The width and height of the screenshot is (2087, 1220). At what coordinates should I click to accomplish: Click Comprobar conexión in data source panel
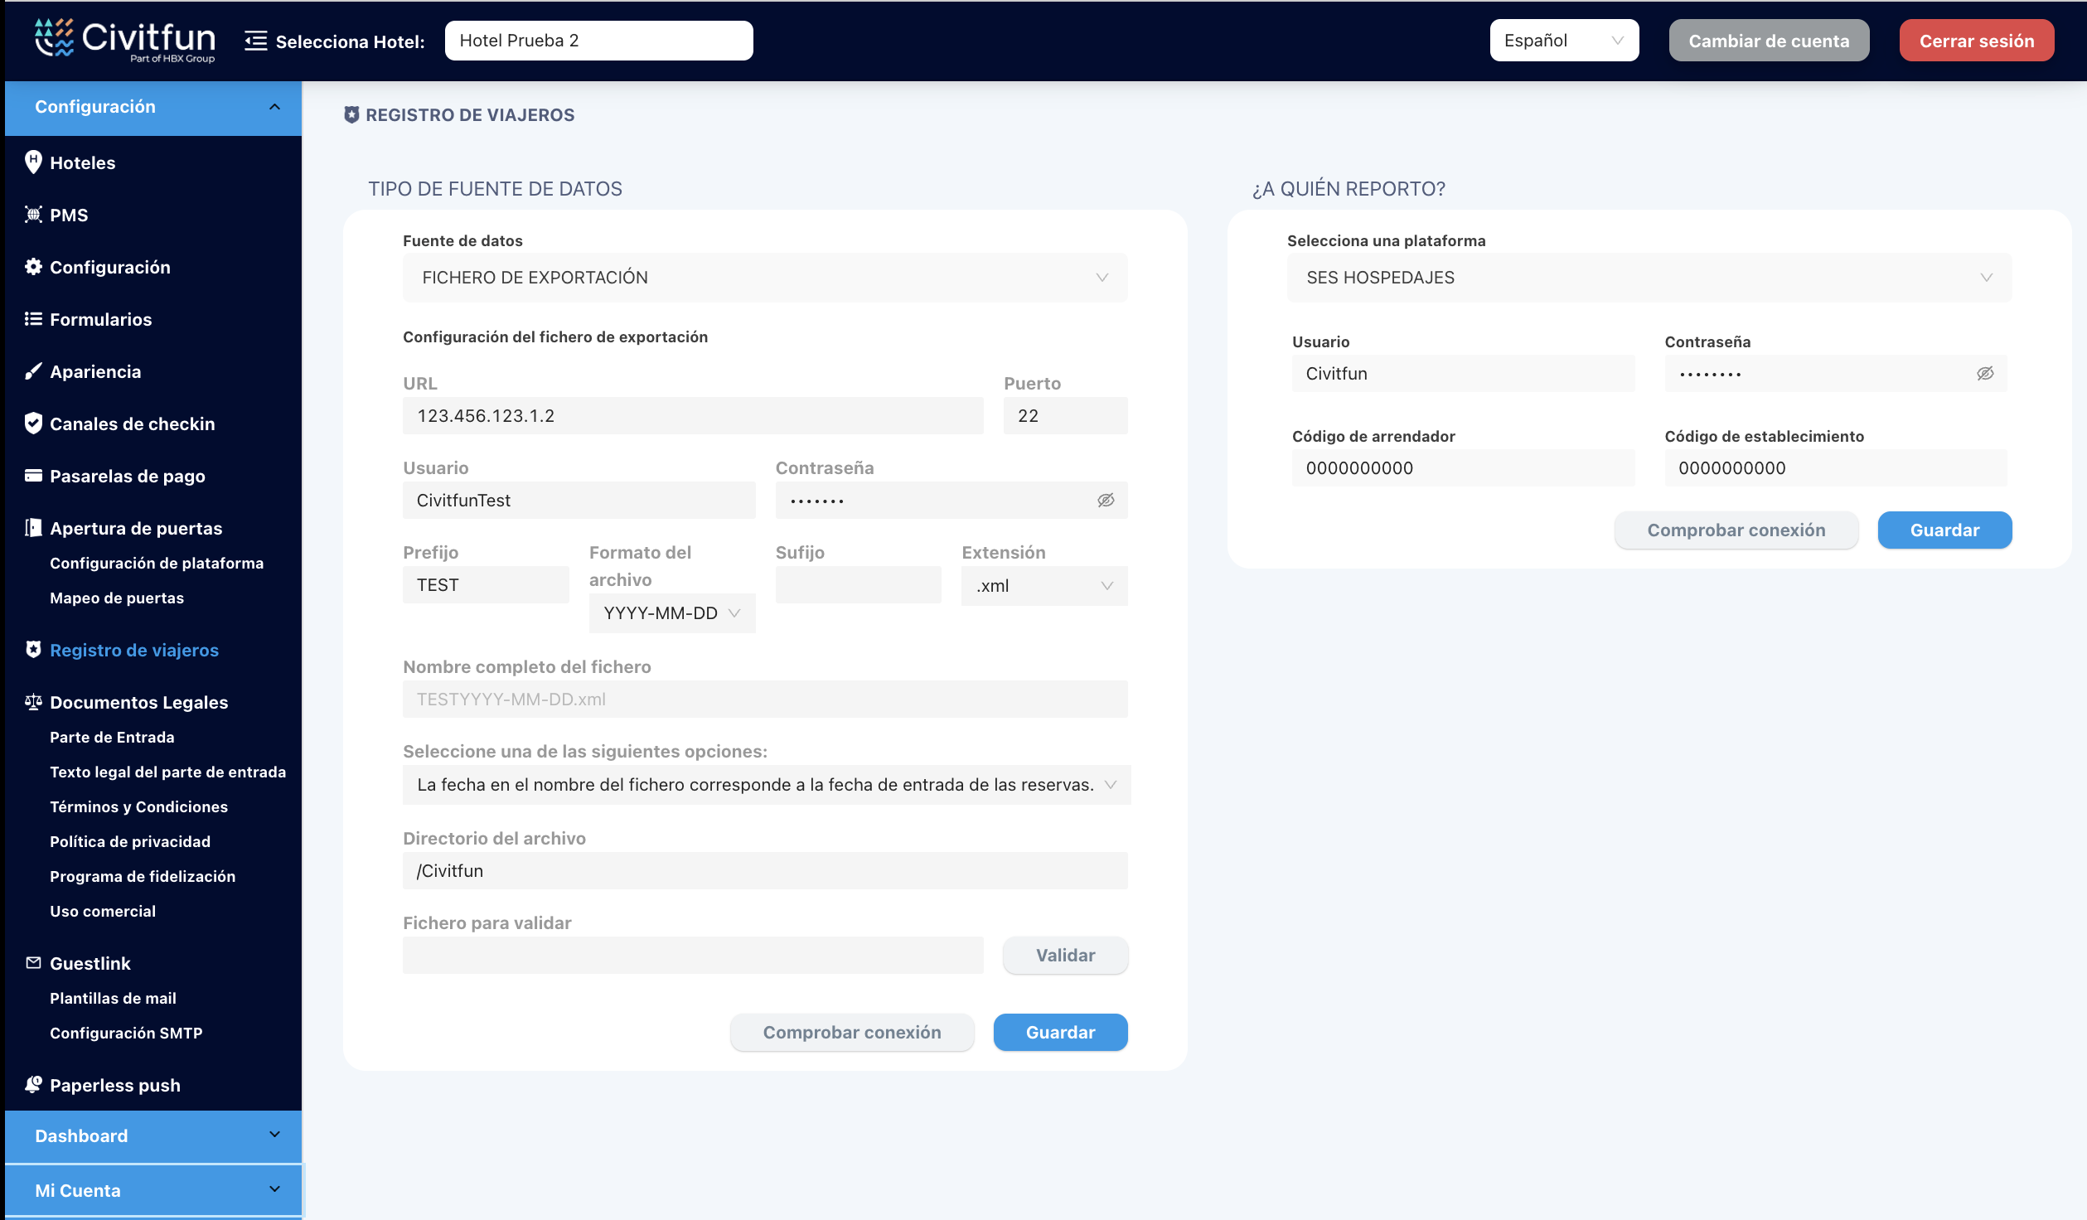tap(852, 1033)
